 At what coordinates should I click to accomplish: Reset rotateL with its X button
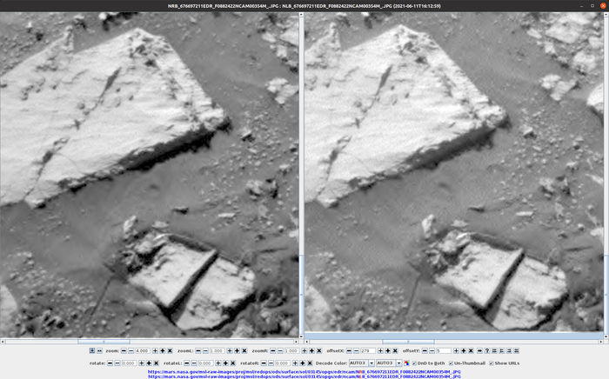pyautogui.click(x=232, y=363)
